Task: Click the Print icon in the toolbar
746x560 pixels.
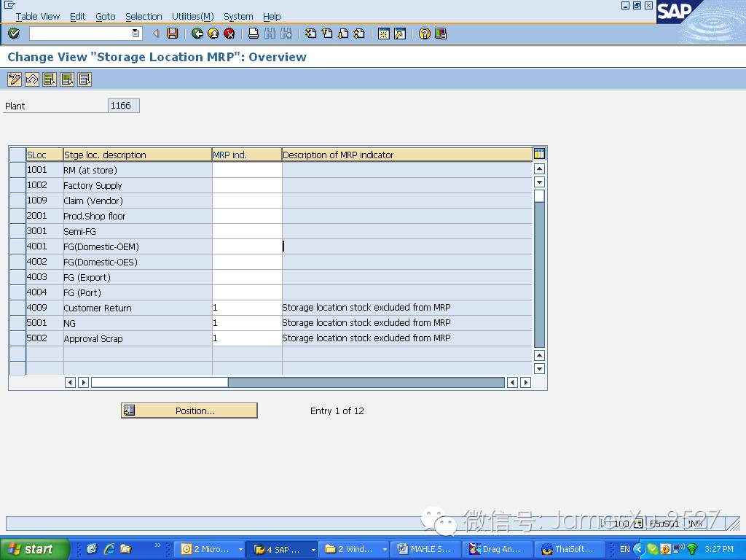Action: (254, 34)
